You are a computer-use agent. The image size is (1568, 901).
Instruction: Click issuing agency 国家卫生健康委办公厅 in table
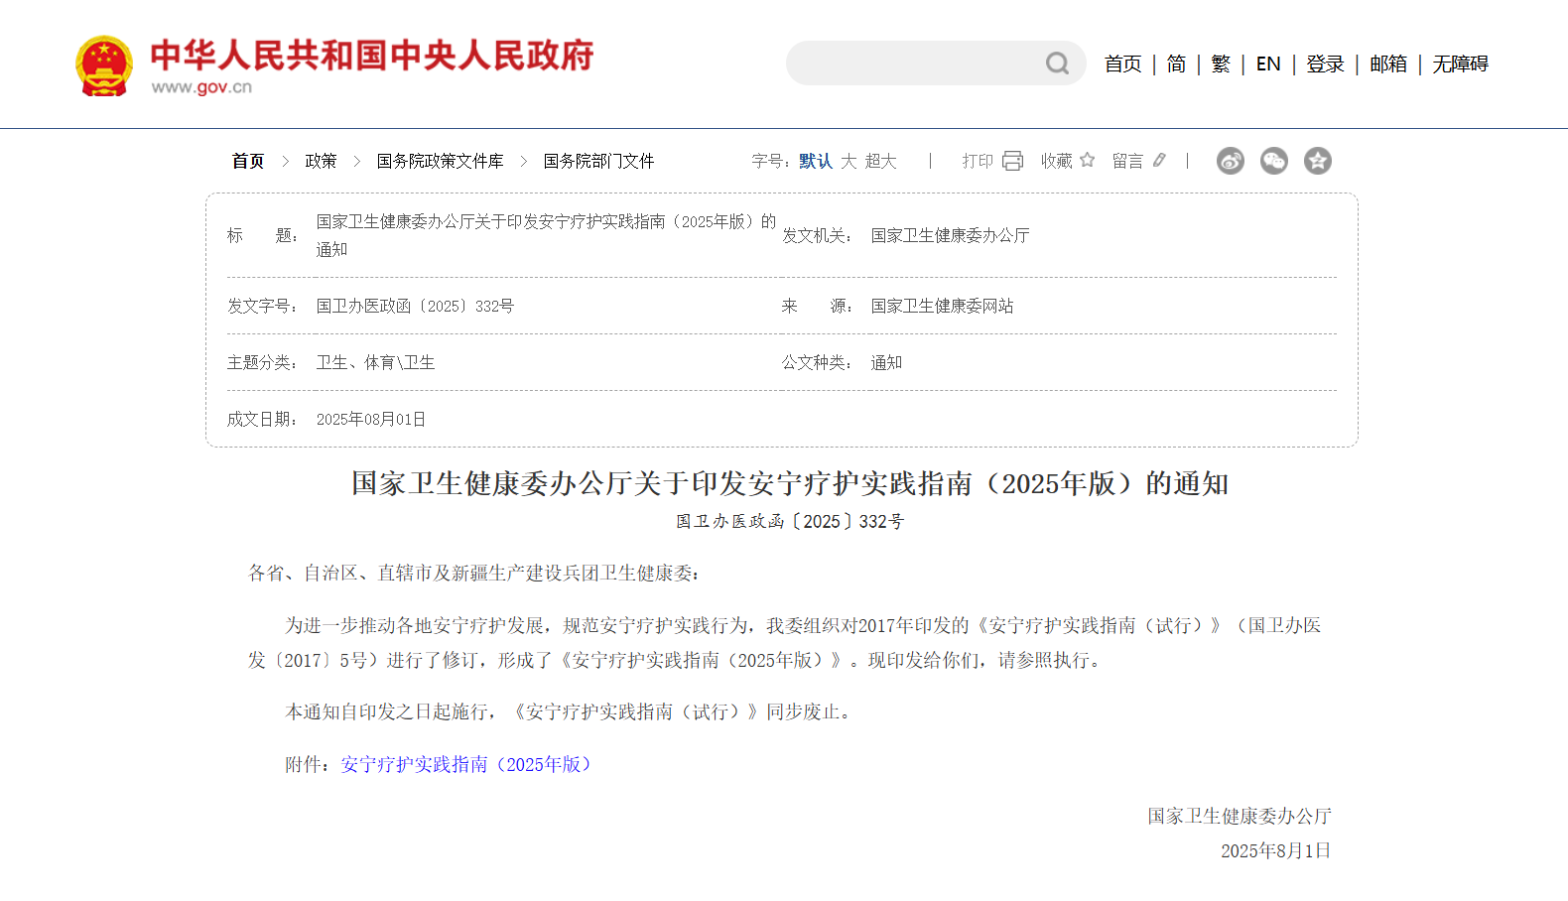950,235
